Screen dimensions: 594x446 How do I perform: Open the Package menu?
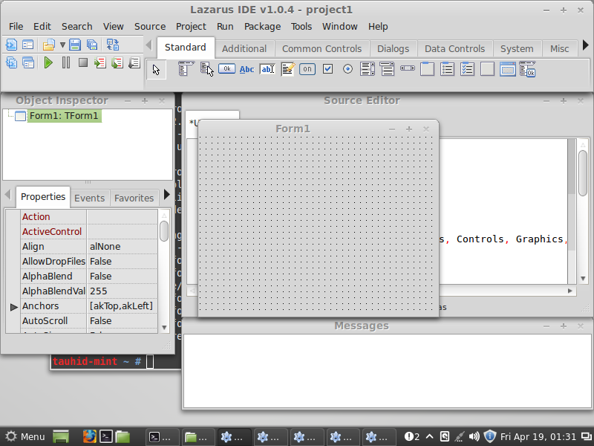tap(262, 27)
